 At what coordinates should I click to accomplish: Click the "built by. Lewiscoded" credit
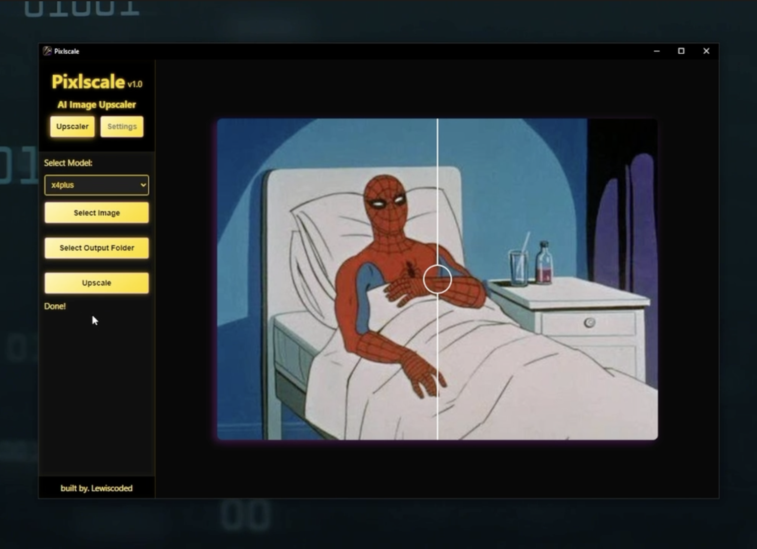(x=96, y=488)
